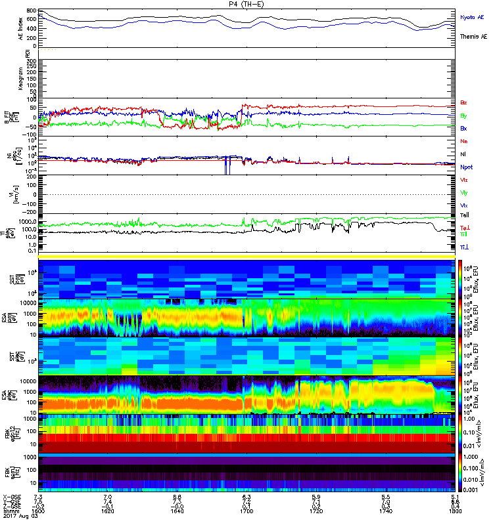Click the ROI axis label
This screenshot has width=493, height=525.
click(x=28, y=53)
